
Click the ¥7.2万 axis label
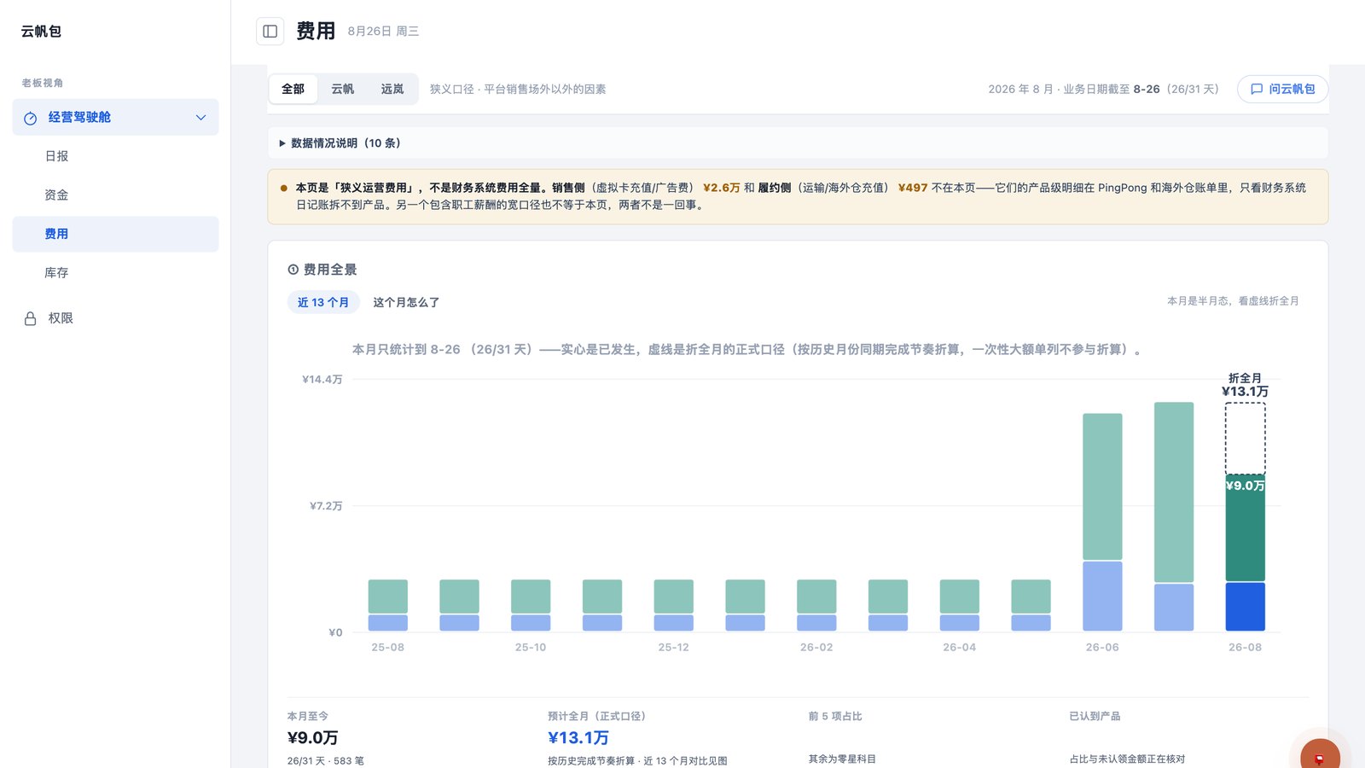(x=326, y=506)
